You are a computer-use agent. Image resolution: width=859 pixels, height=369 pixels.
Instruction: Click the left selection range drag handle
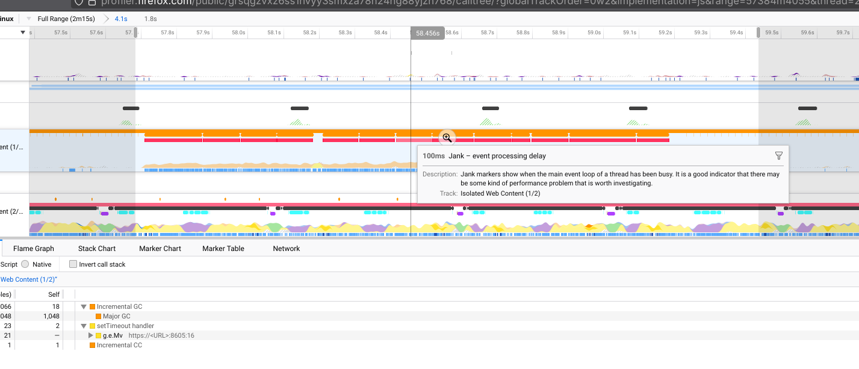[x=135, y=33]
